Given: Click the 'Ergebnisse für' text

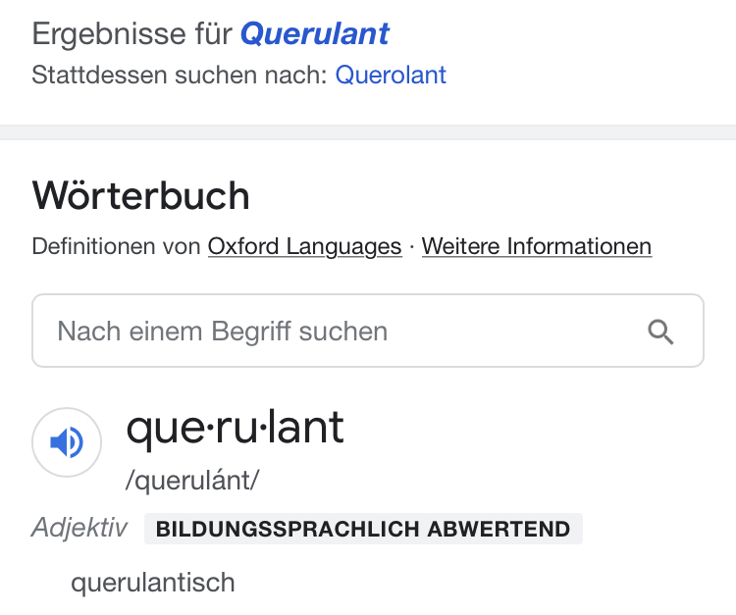Looking at the screenshot, I should 132,34.
